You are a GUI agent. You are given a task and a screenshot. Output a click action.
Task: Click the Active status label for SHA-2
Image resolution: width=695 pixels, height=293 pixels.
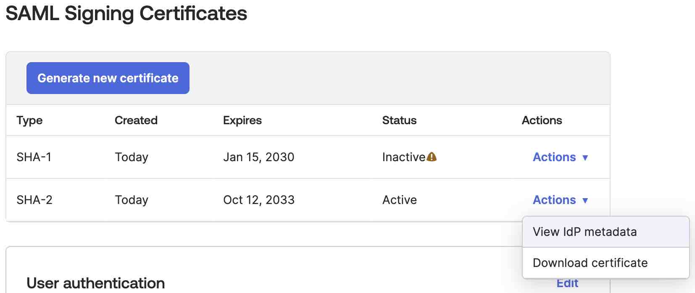pos(400,200)
